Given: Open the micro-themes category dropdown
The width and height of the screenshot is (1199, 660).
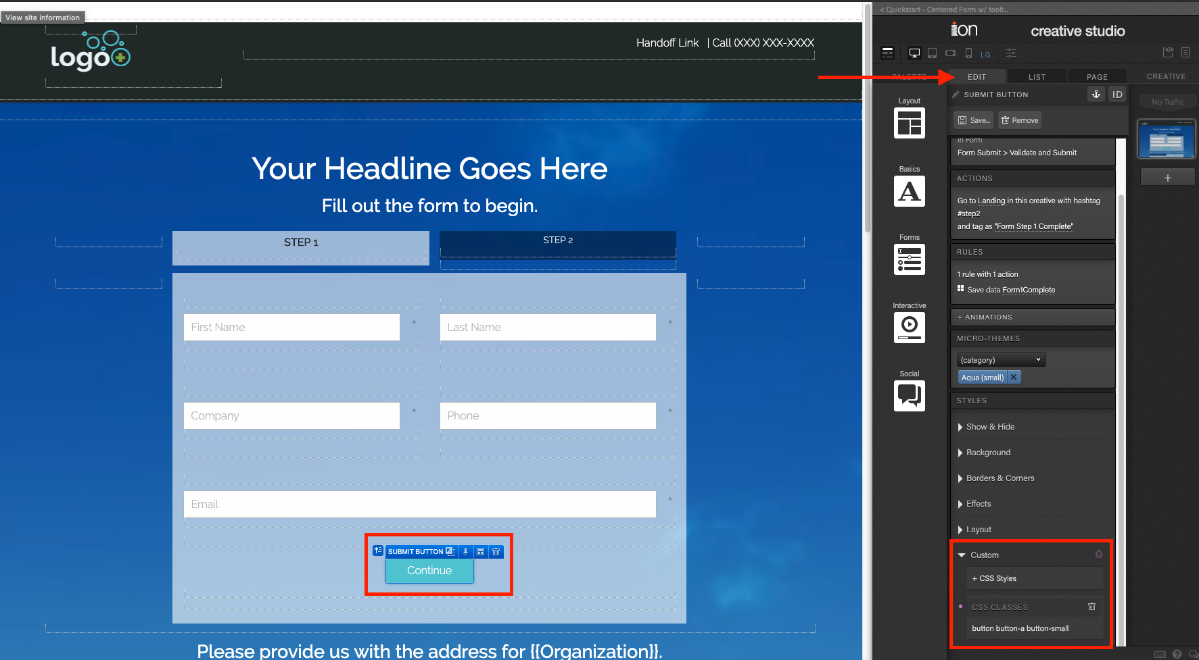Looking at the screenshot, I should [x=1001, y=359].
